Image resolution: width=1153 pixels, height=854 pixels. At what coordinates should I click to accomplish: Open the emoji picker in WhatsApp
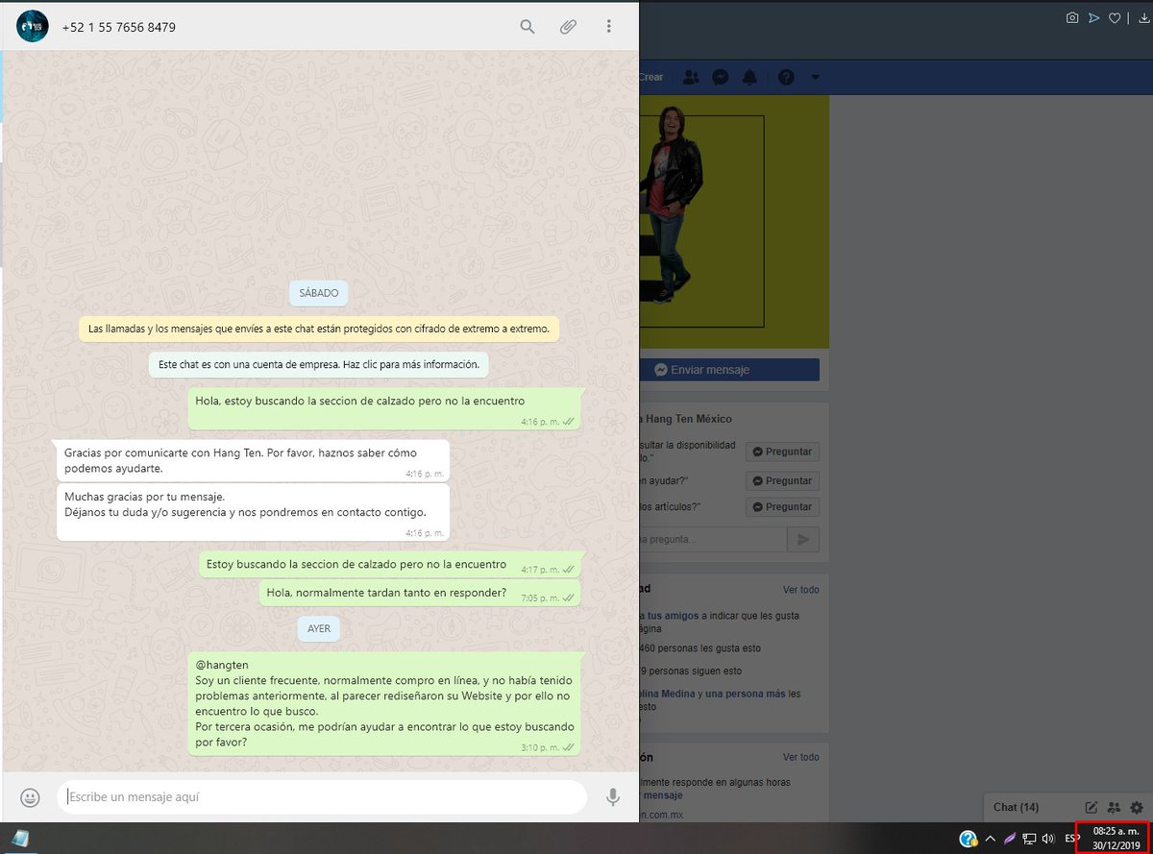[31, 797]
